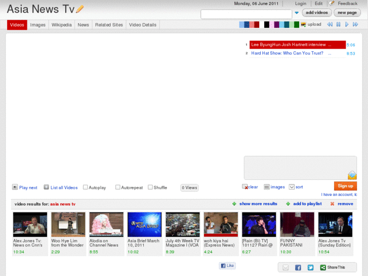Click the mail icon in the message box corner

click(352, 175)
